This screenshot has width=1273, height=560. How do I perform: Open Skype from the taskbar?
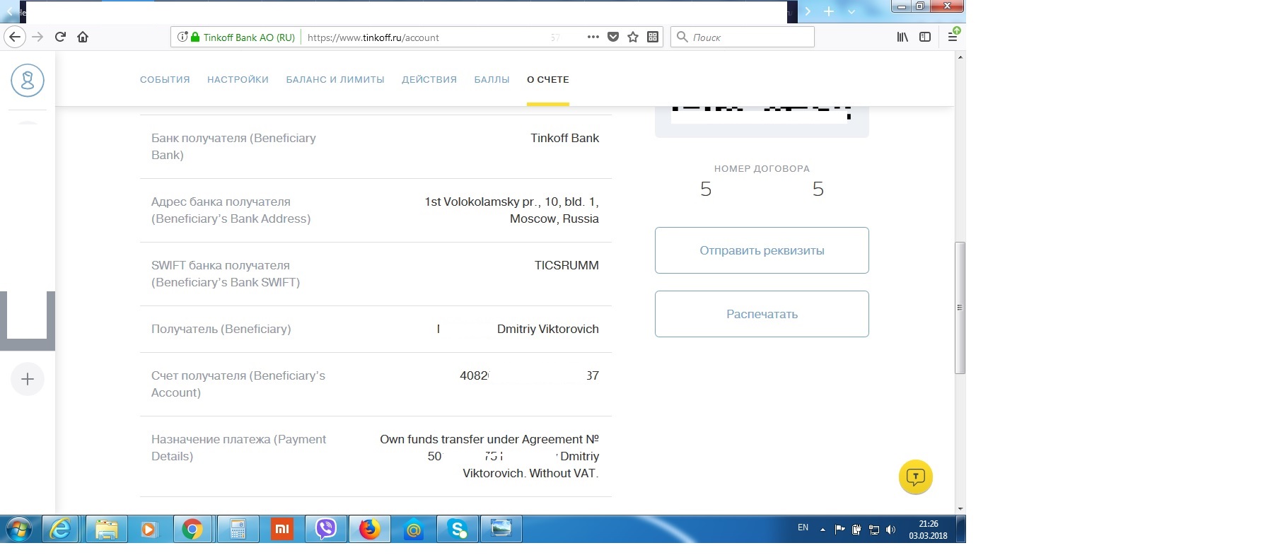click(x=458, y=529)
